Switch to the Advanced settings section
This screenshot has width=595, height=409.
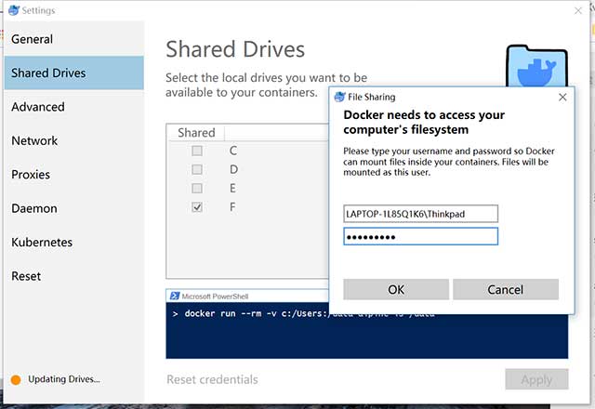[38, 107]
